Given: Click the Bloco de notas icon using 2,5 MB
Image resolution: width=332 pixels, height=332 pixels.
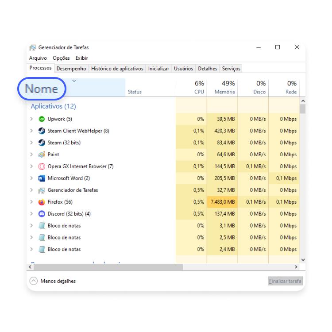Looking at the screenshot, I should tap(42, 238).
